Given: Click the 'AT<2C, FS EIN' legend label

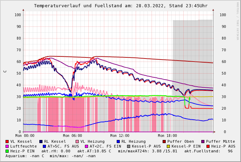Looking at the screenshot, I should point(105,147).
